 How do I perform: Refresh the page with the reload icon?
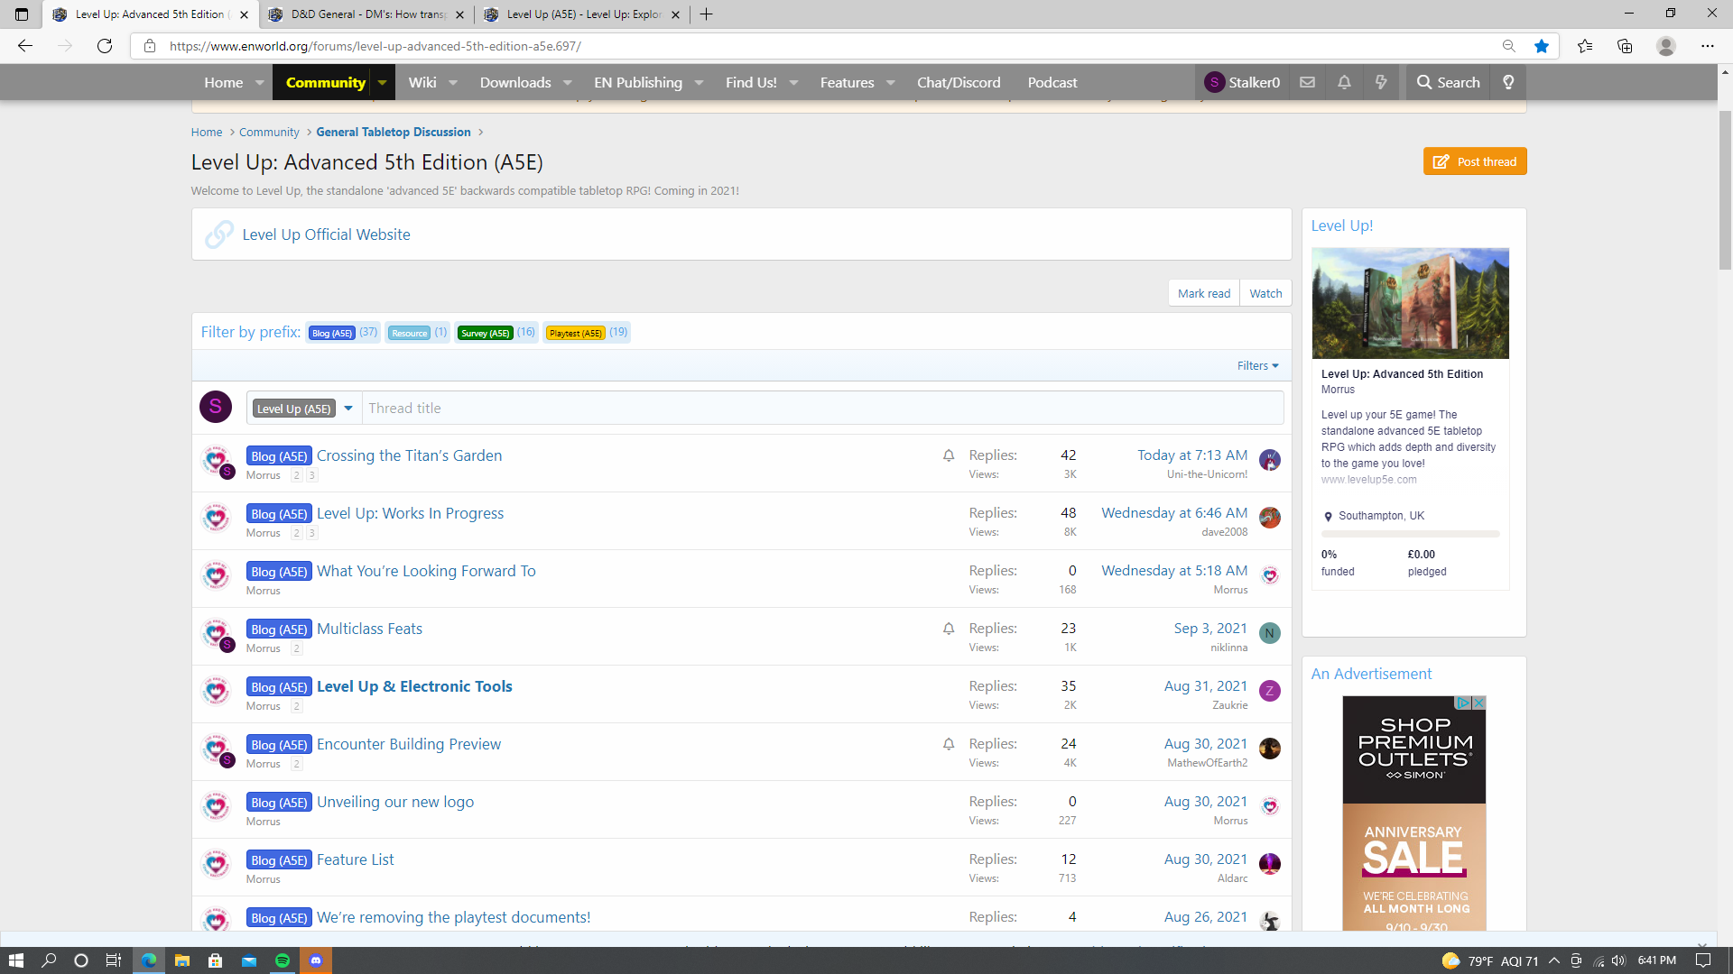pyautogui.click(x=105, y=46)
